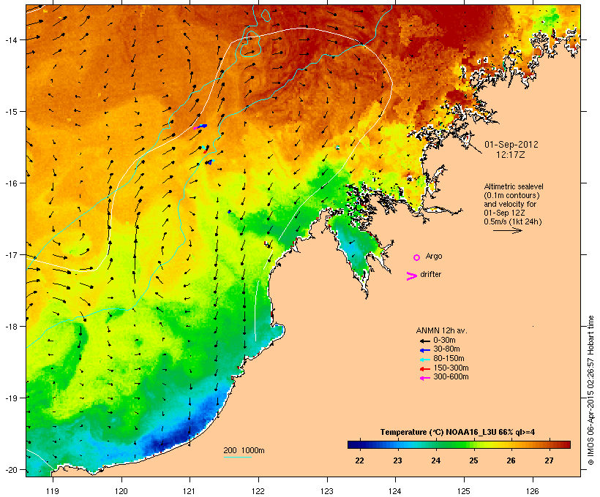Click the longitude label 120
Viewport: 600px width, 497px height.
coord(121,491)
